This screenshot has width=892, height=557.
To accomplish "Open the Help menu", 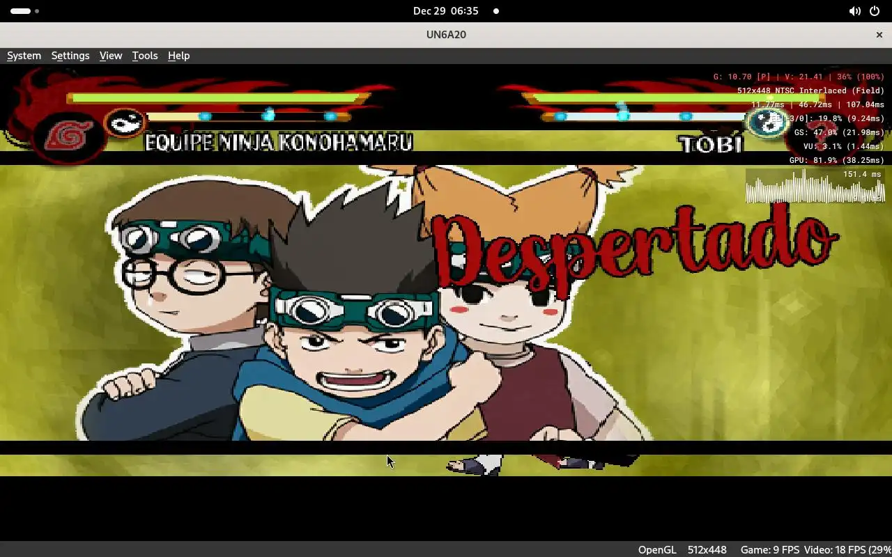I will 178,56.
